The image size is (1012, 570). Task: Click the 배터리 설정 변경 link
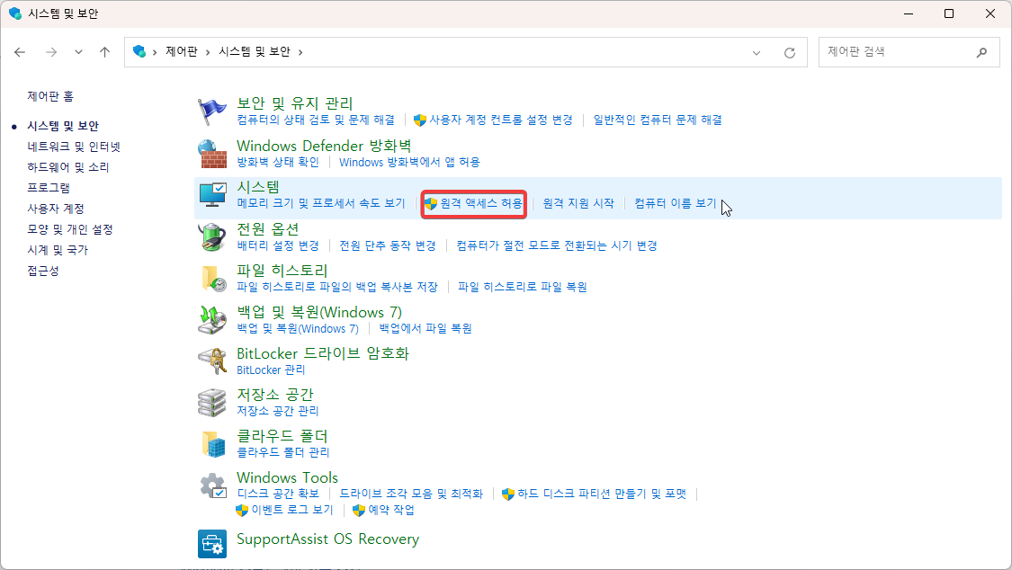[x=273, y=245]
